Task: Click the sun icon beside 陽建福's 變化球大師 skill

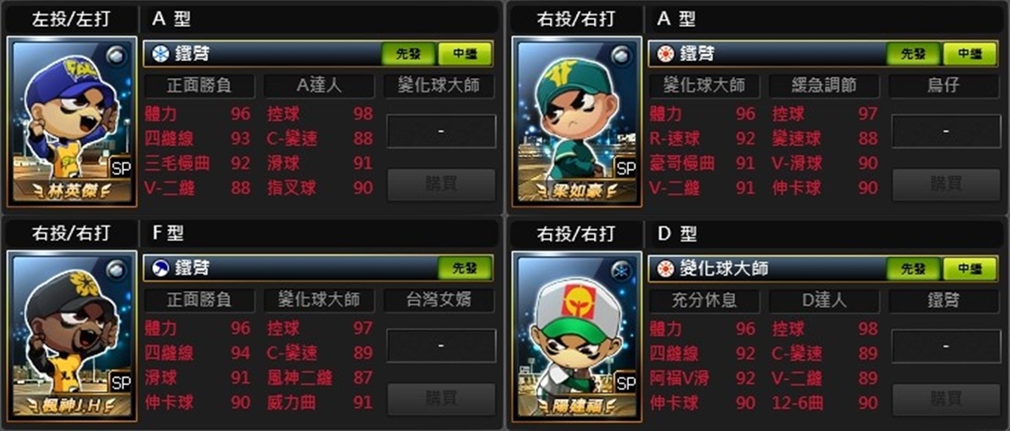Action: [x=661, y=268]
